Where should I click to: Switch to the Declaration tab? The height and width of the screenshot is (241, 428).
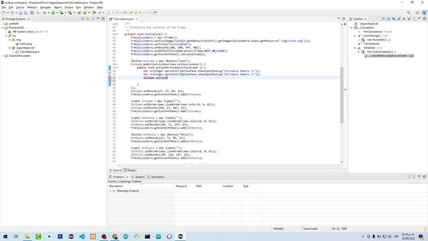[156, 177]
